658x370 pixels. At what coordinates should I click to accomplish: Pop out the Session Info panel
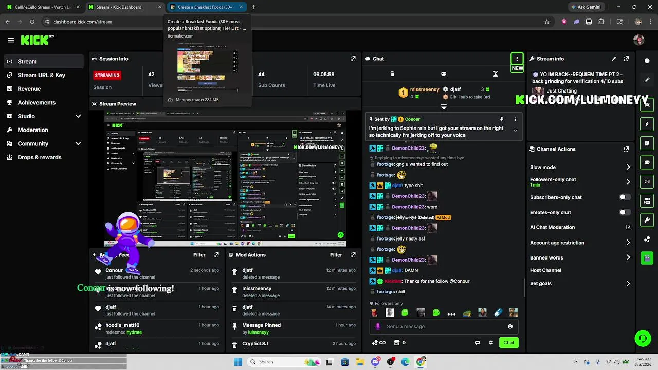[x=353, y=59]
